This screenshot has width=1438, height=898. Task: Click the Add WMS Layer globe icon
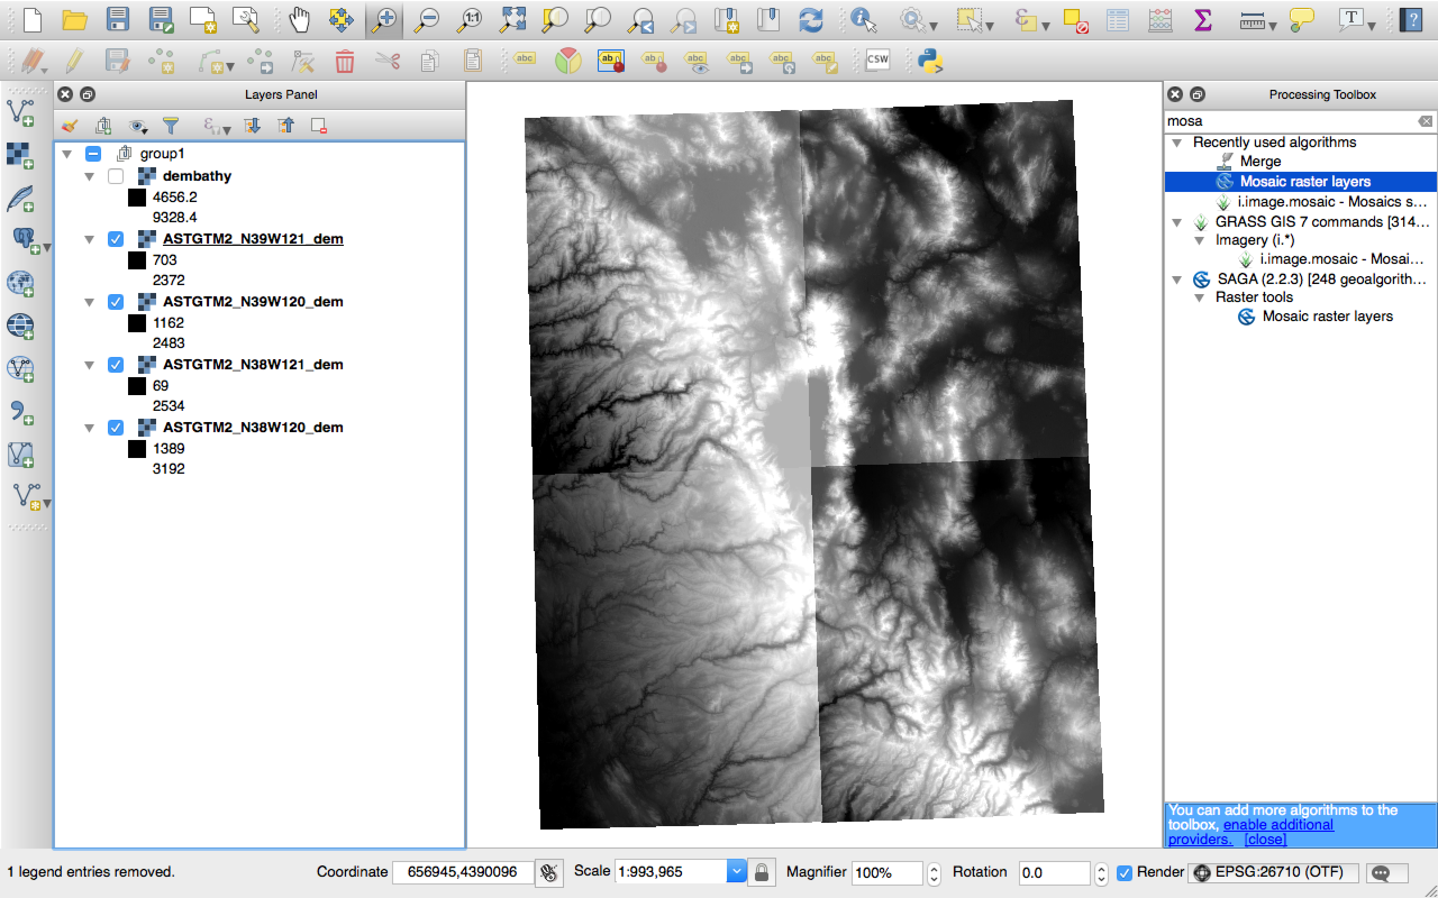(x=21, y=283)
